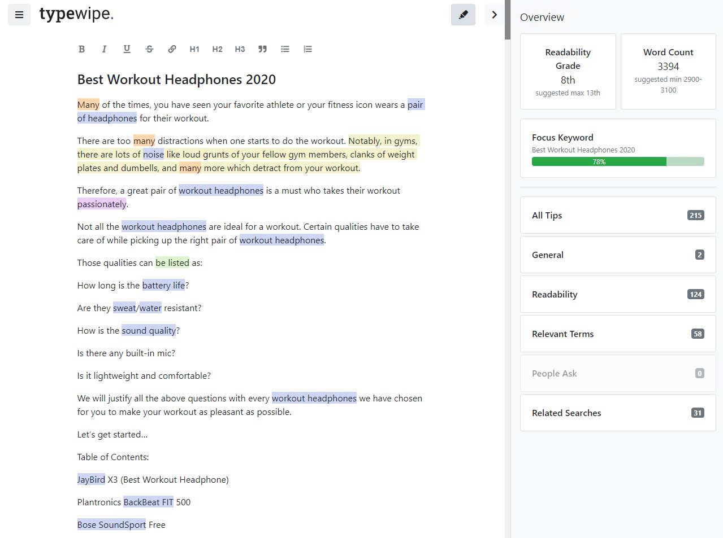Click the highlighted term 'battery life'

coord(163,285)
